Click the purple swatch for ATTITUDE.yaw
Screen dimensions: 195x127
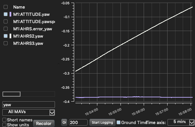tap(11, 14)
